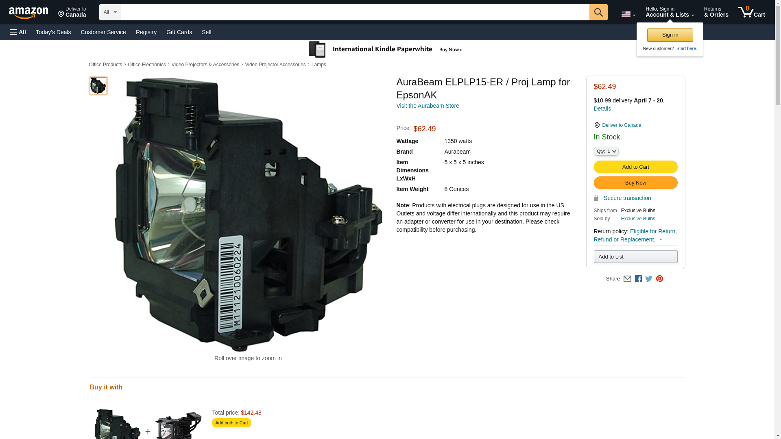The height and width of the screenshot is (439, 781).
Task: Open the US flag language selector
Action: click(628, 14)
